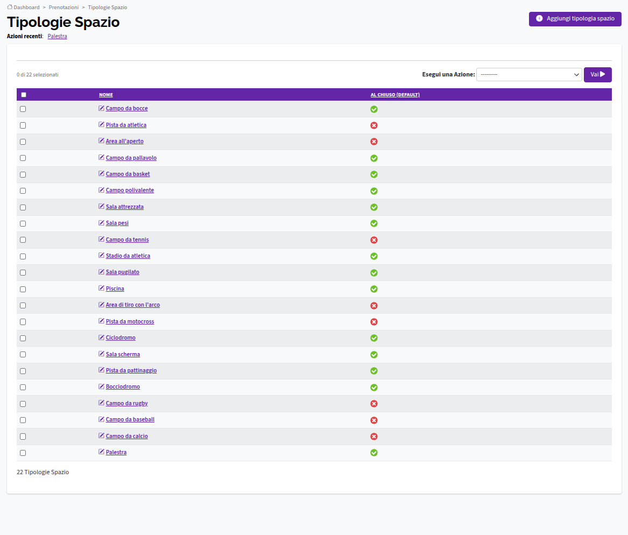Screen dimensions: 628x535
Task: Open Sala attrezzata link
Action: [x=124, y=207]
